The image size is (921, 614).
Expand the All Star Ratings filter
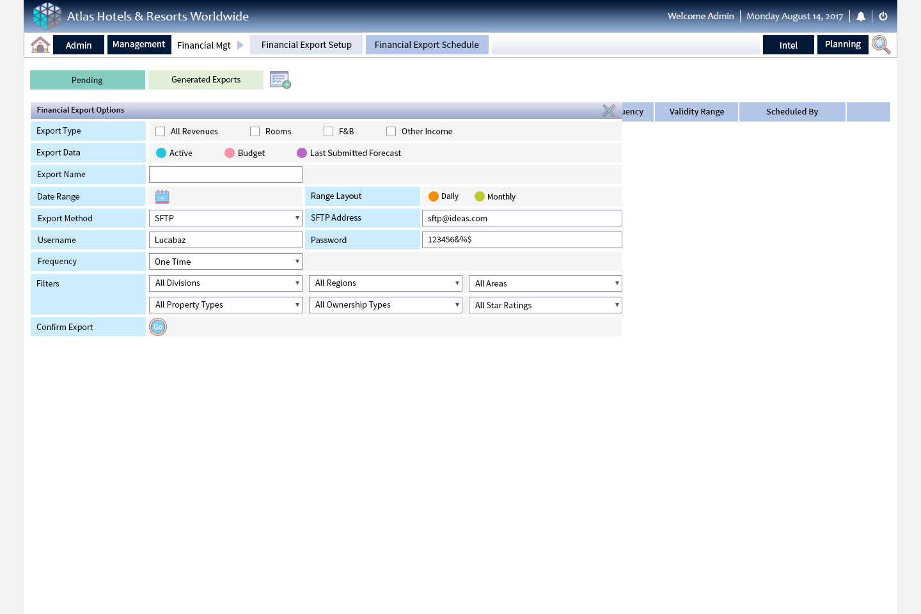(x=545, y=305)
